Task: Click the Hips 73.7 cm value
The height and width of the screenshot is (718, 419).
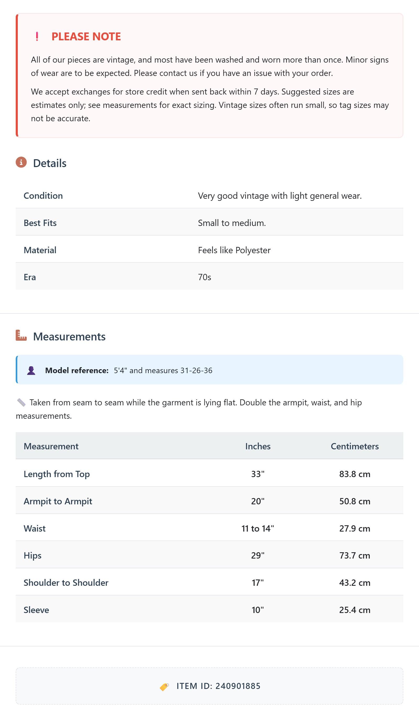Action: tap(355, 555)
